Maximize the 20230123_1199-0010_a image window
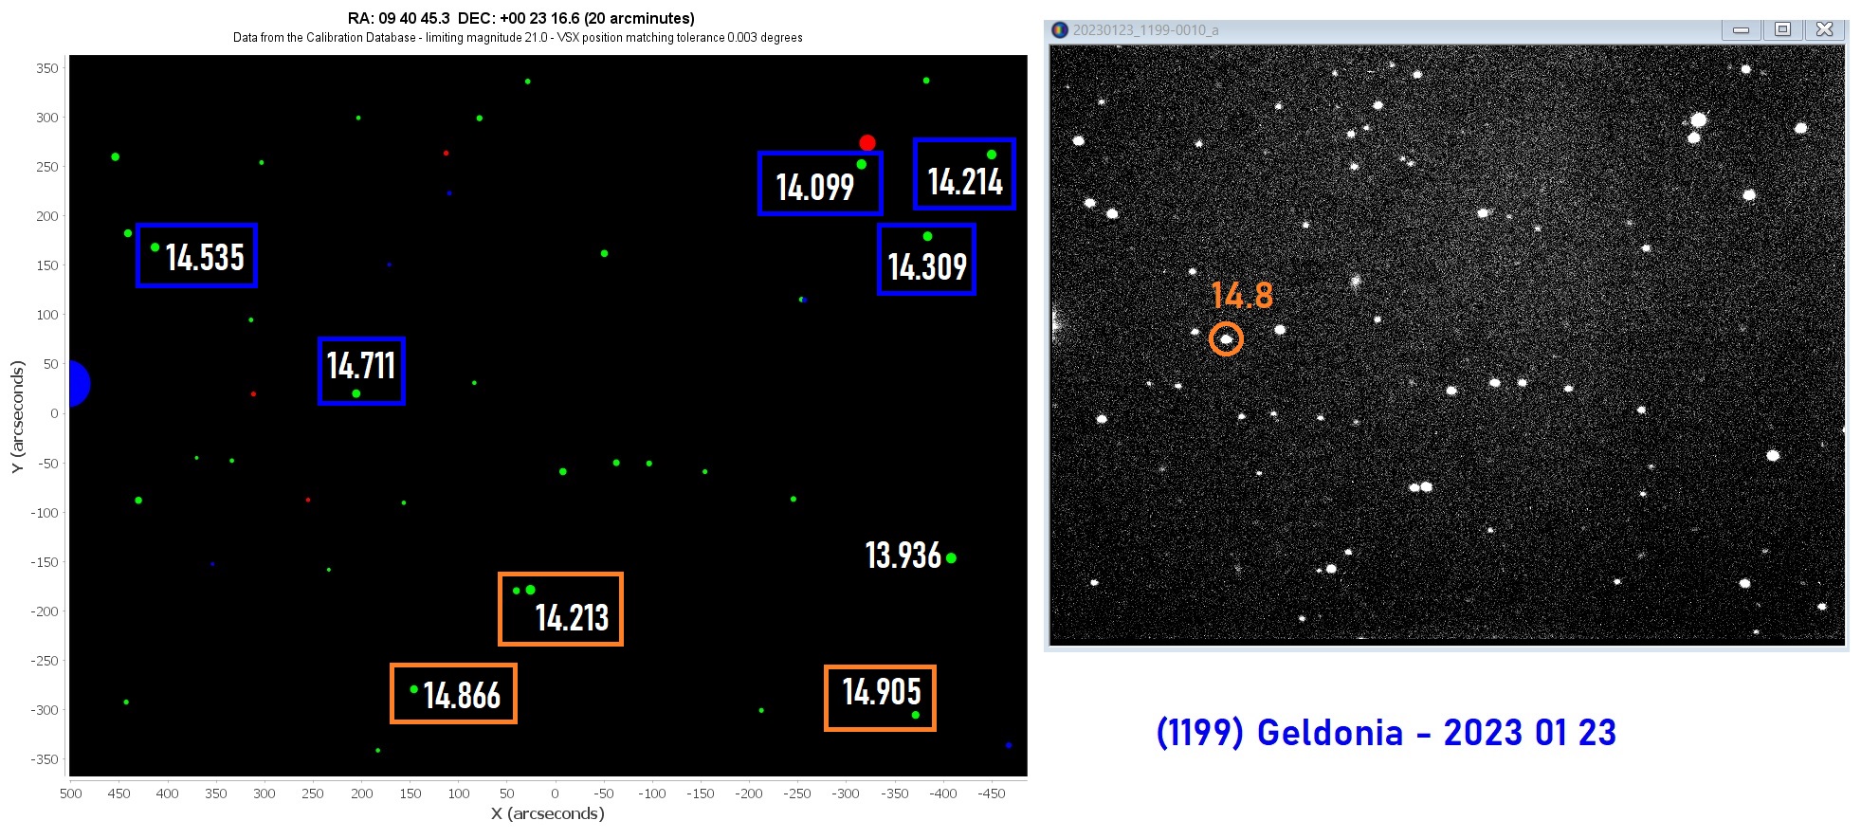Image resolution: width=1861 pixels, height=839 pixels. [1782, 29]
